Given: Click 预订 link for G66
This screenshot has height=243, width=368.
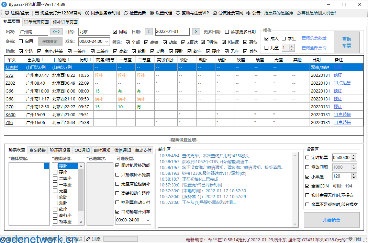Looking at the screenshot, I should coord(338,91).
